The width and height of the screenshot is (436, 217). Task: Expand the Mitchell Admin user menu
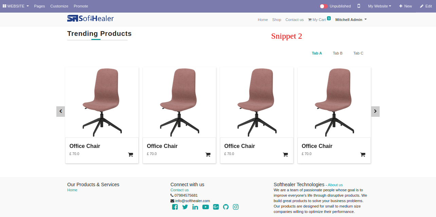[x=351, y=20]
